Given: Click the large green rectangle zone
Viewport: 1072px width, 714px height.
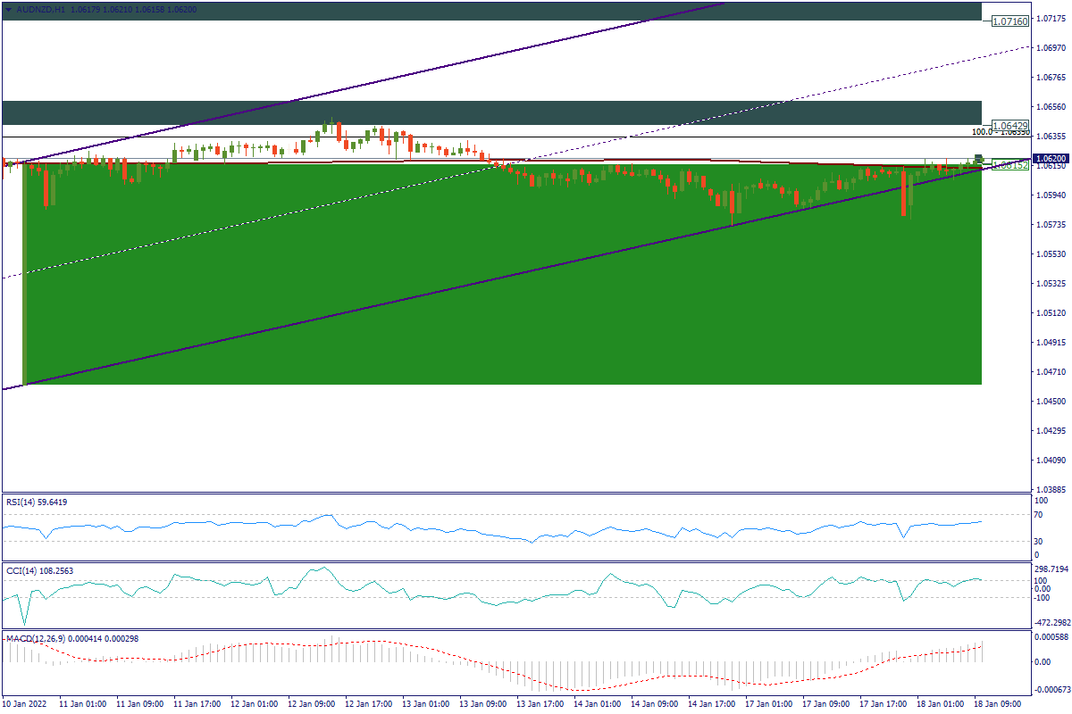Looking at the screenshot, I should pos(500,295).
